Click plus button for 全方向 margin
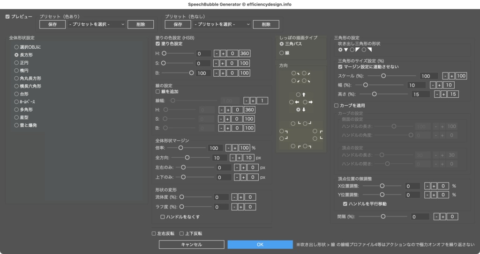The width and height of the screenshot is (480, 254). (x=240, y=158)
